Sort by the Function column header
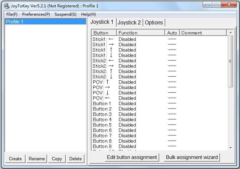 [141, 33]
